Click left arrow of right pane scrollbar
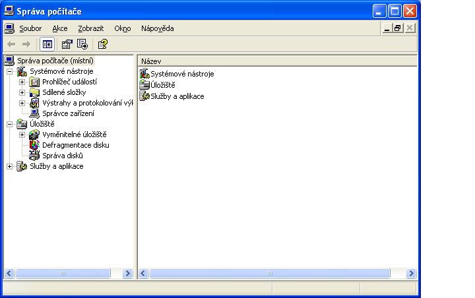This screenshot has height=298, width=475. [x=143, y=274]
